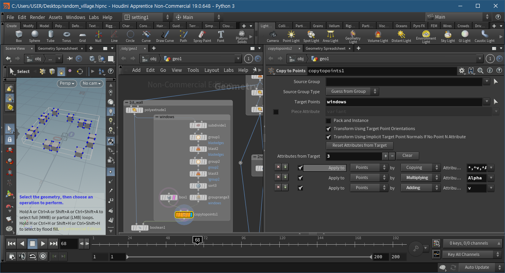Add a Distant Light from the shelf
Viewport: 505px width, 273px height.
pos(401,37)
